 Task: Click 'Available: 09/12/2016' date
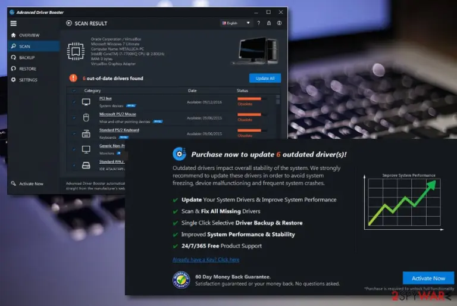[204, 102]
